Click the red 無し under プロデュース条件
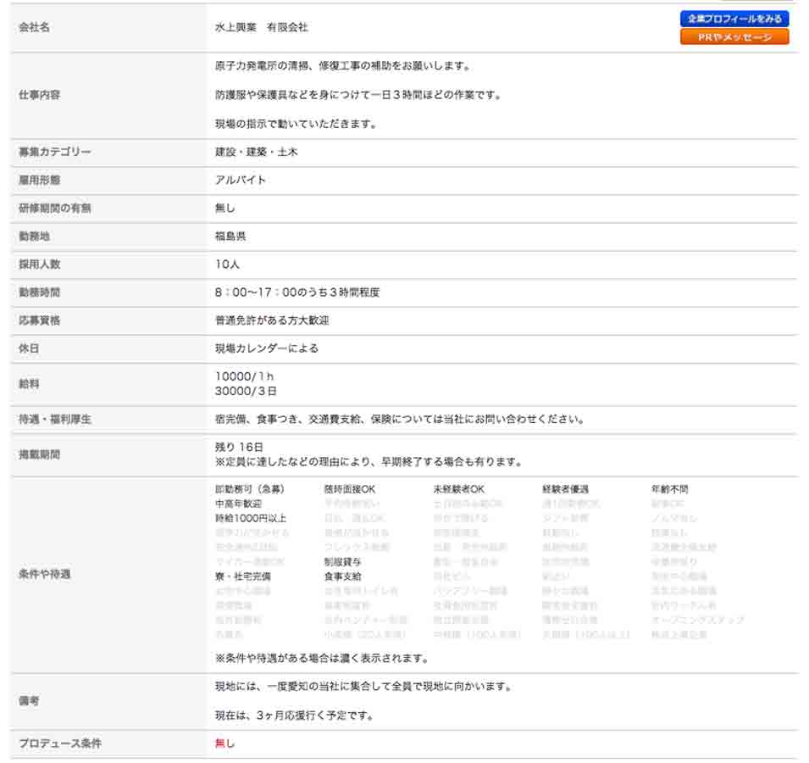The image size is (809, 763). [225, 744]
